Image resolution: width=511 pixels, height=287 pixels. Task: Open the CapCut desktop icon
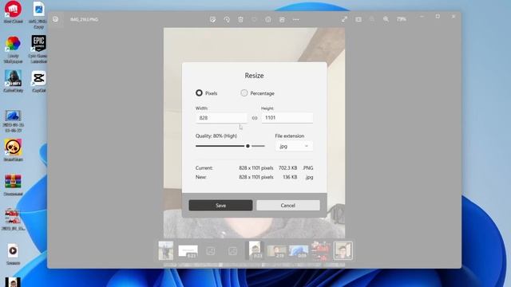tap(38, 81)
